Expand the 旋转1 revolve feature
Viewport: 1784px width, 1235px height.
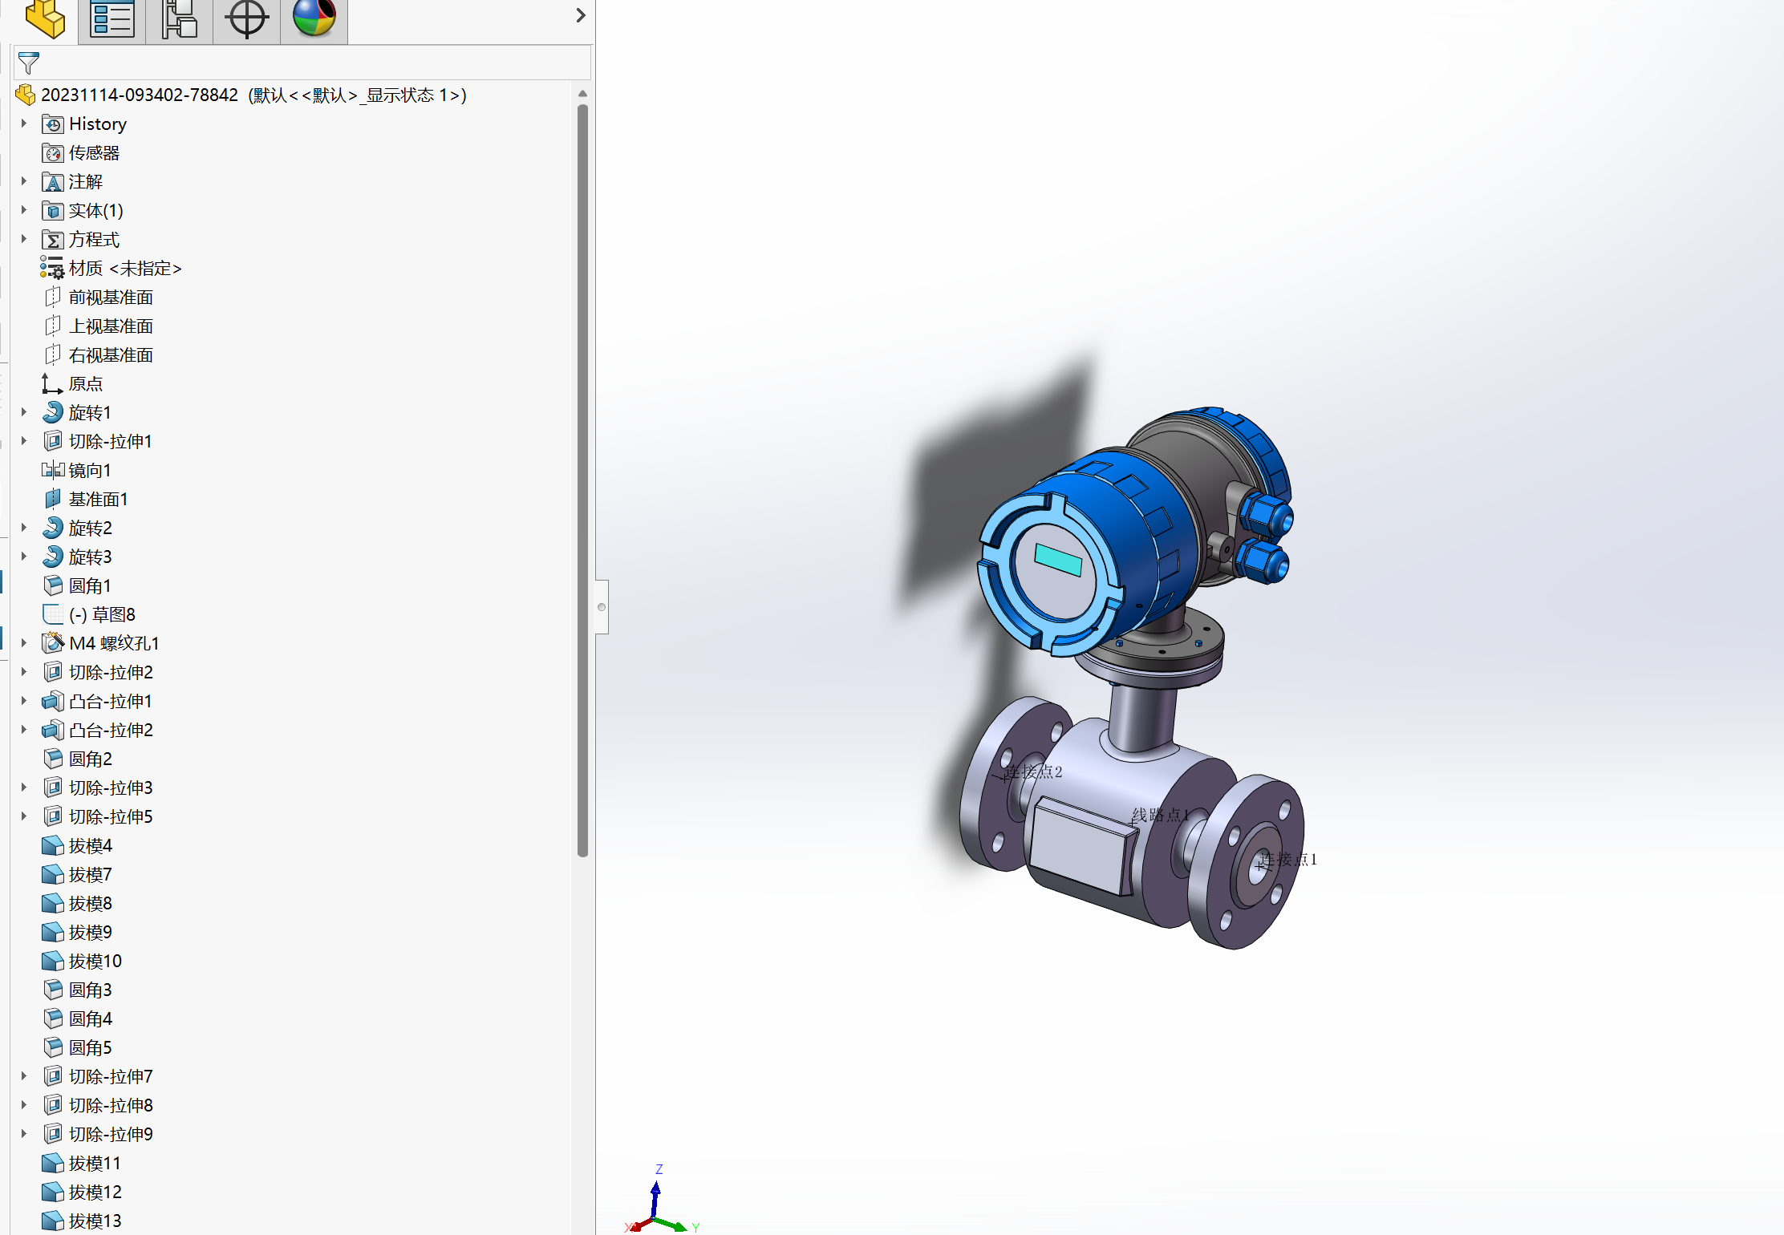24,413
